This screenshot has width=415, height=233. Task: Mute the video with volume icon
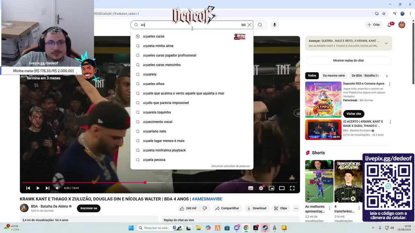(57, 188)
